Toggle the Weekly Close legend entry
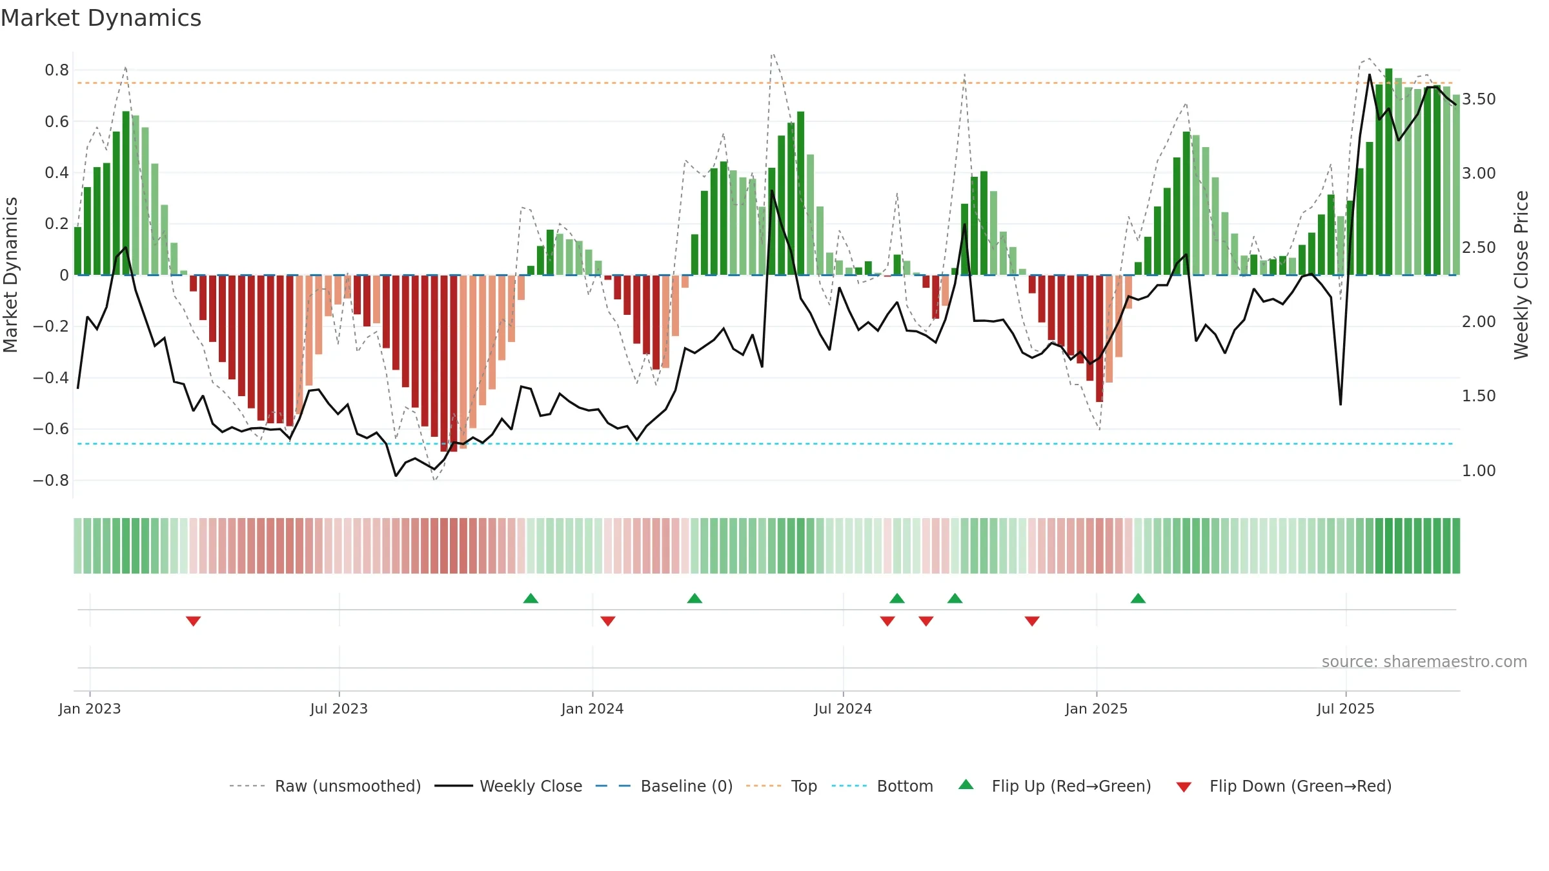 [x=509, y=786]
